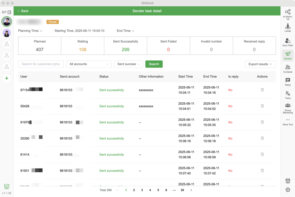
Task: Delete the row with user 91979
Action: (x=262, y=122)
